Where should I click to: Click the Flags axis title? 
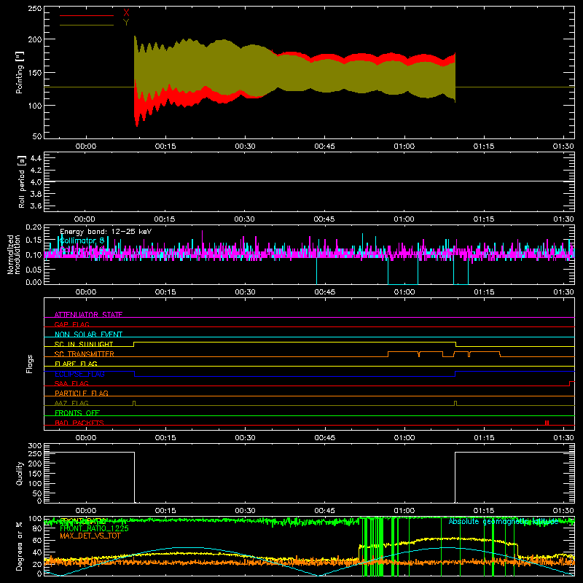[29, 364]
